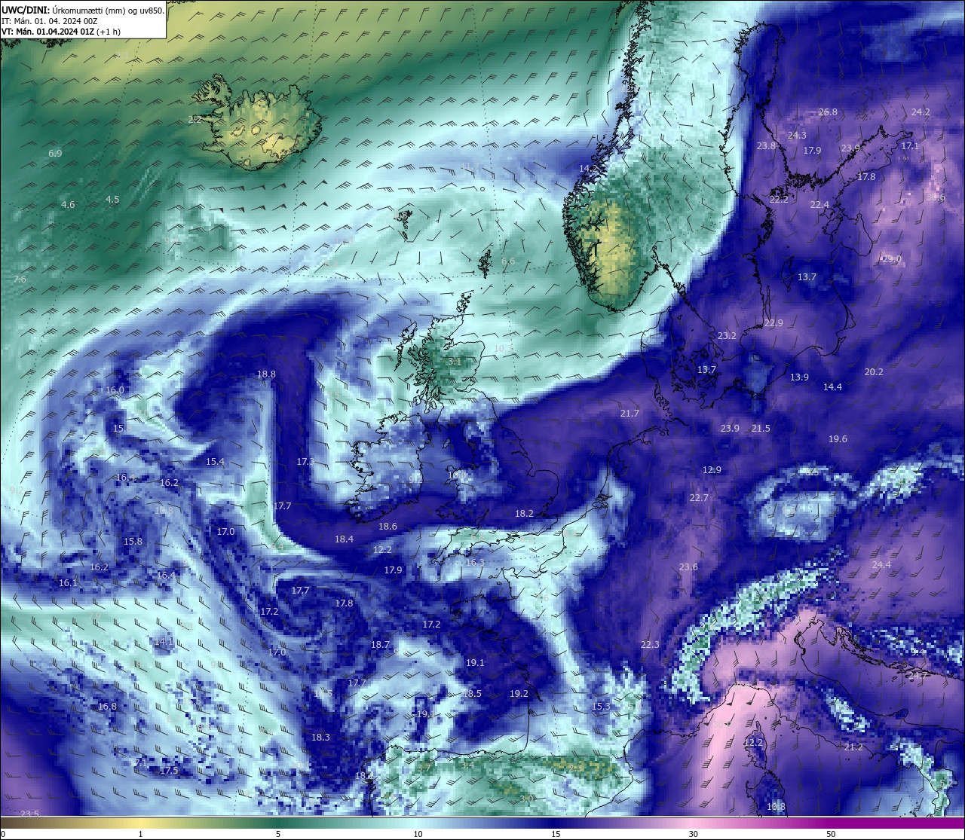Click the 22.4 value label
The width and height of the screenshot is (965, 840).
pos(819,205)
